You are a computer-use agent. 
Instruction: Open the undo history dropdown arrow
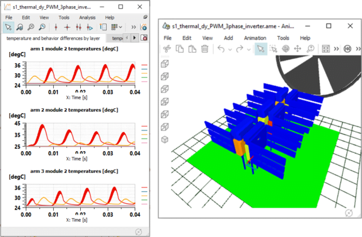pyautogui.click(x=230, y=50)
